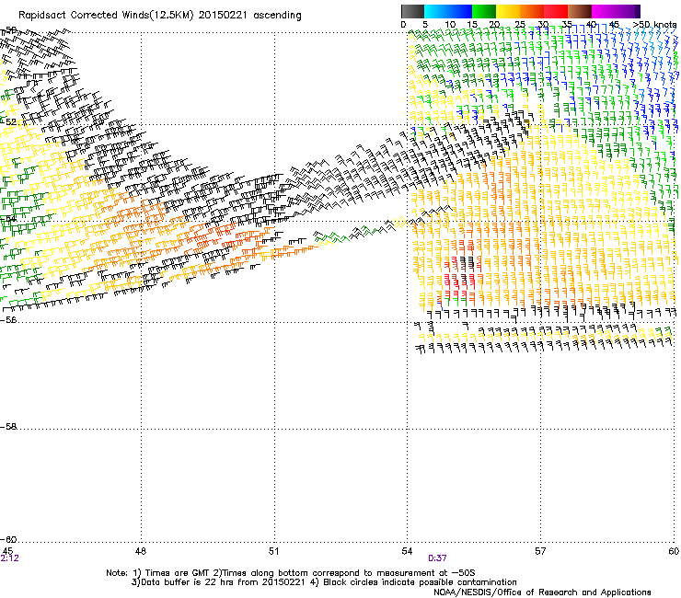Click the orange 25-30 knots legend swatch
Image resolution: width=681 pixels, height=598 pixels.
tap(532, 11)
